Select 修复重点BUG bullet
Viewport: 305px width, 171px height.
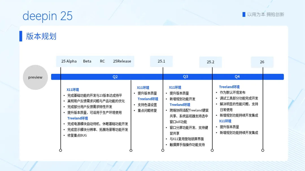77,136
